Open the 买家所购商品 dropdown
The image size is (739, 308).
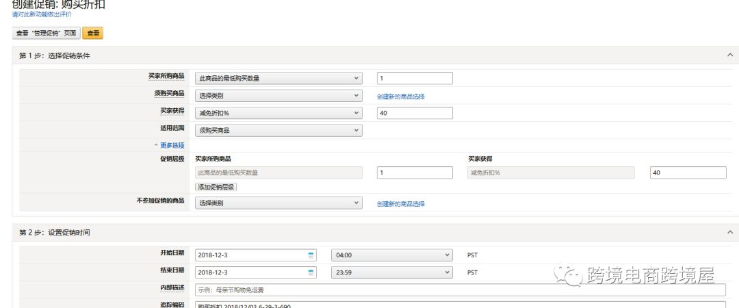coord(278,78)
